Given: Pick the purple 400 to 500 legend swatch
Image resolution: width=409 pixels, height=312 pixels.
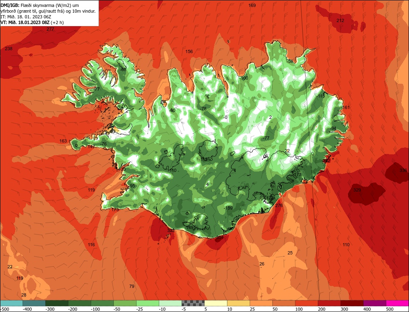Looking at the screenshot, I should click(375, 303).
